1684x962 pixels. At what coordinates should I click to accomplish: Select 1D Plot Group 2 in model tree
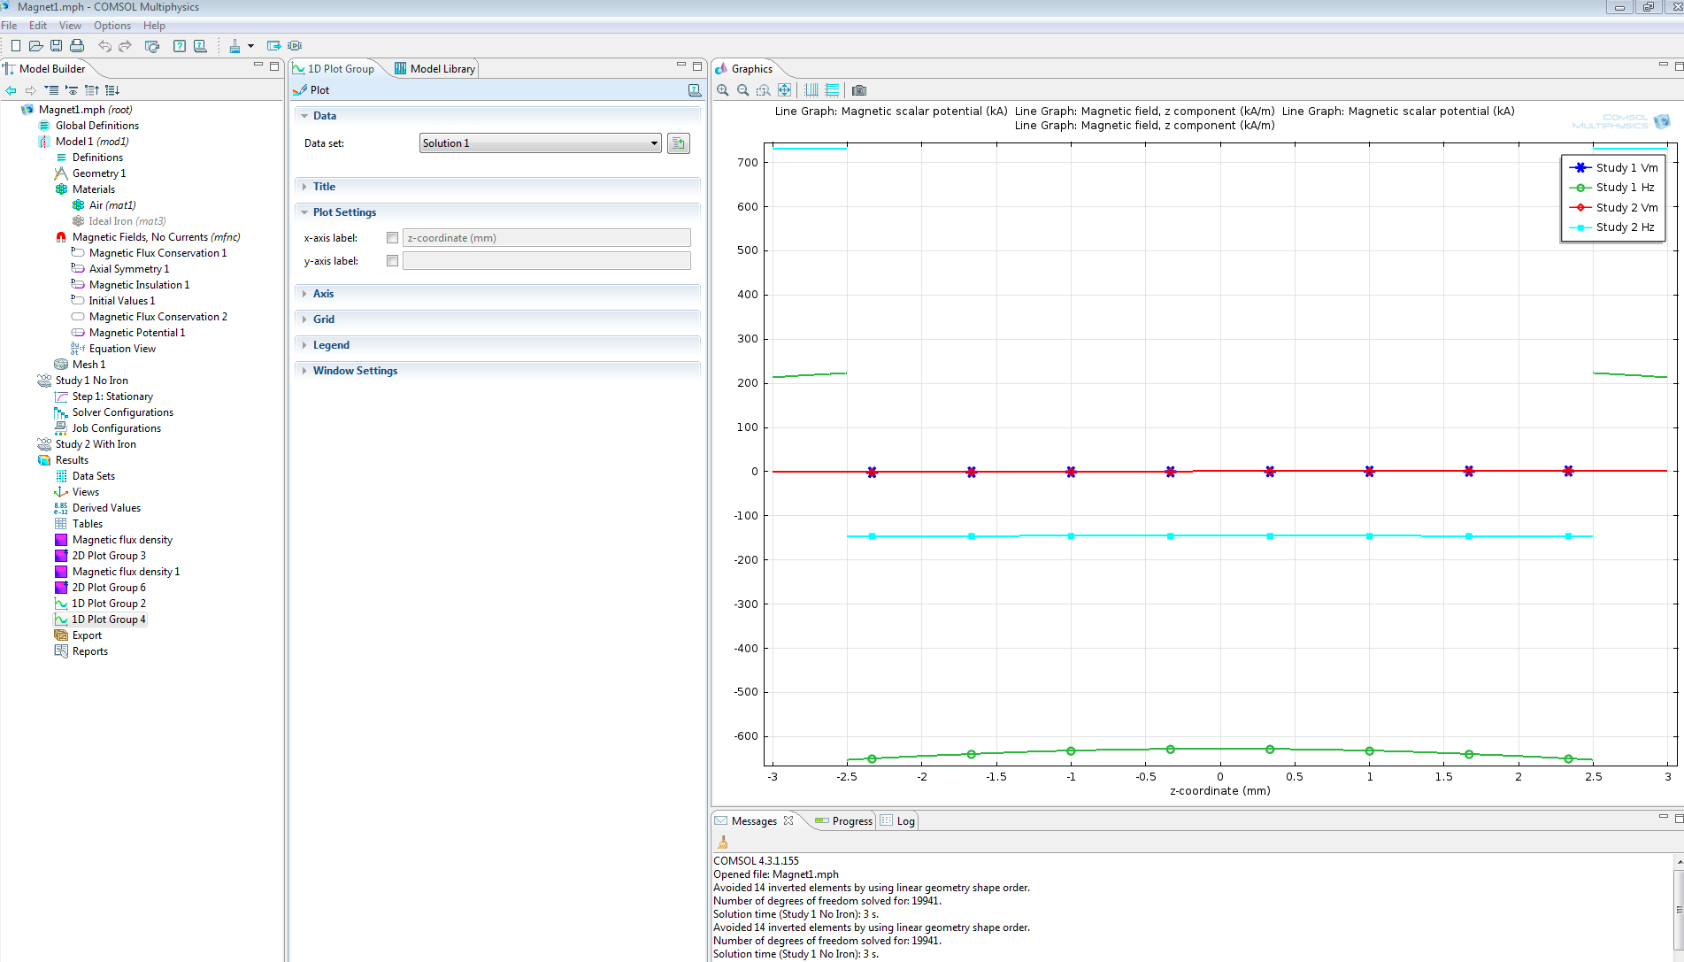[x=109, y=604]
